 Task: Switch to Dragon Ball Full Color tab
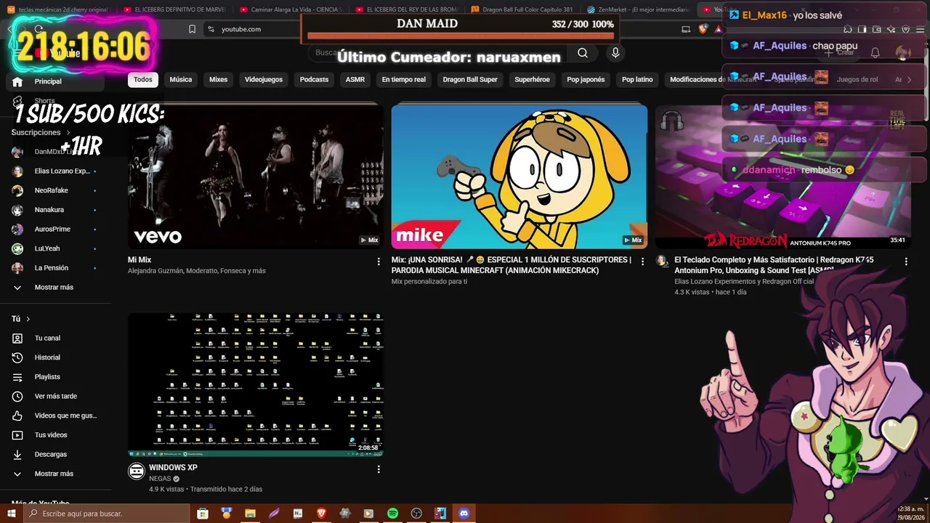coord(522,9)
